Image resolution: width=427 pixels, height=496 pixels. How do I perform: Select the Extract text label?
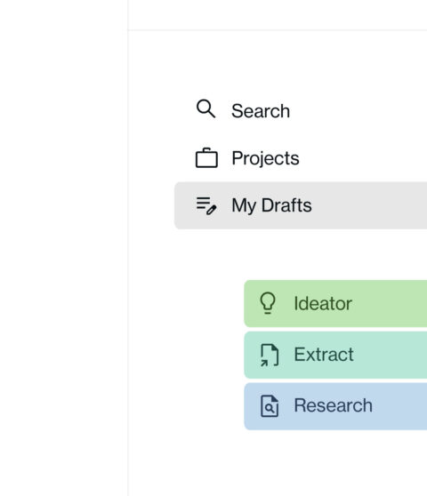pos(324,355)
